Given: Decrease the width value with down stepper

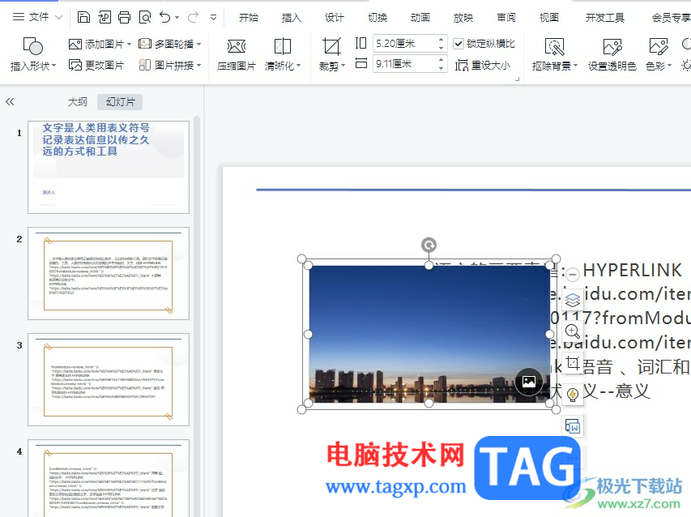Looking at the screenshot, I should click(x=441, y=68).
